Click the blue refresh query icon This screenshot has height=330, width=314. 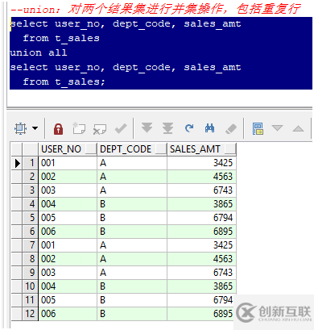tap(189, 128)
